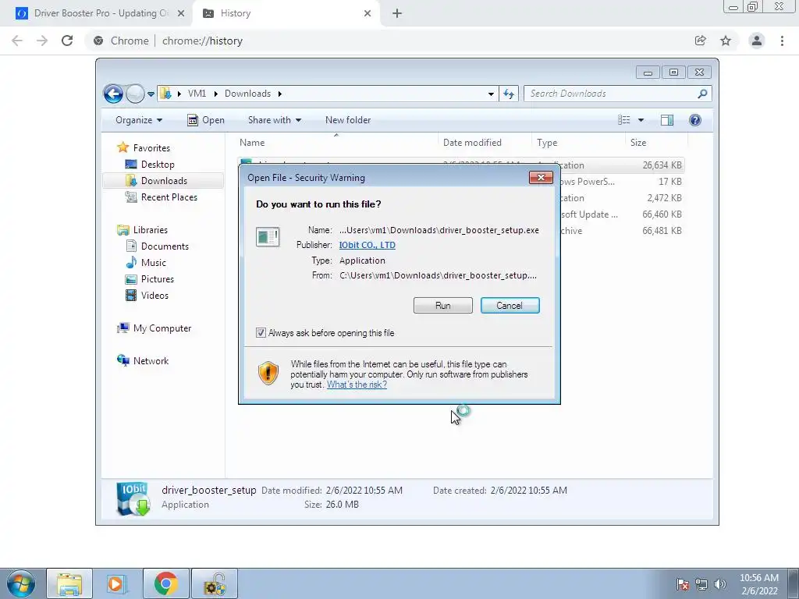The height and width of the screenshot is (599, 799).
Task: Open the address bar history dropdown
Action: click(491, 94)
